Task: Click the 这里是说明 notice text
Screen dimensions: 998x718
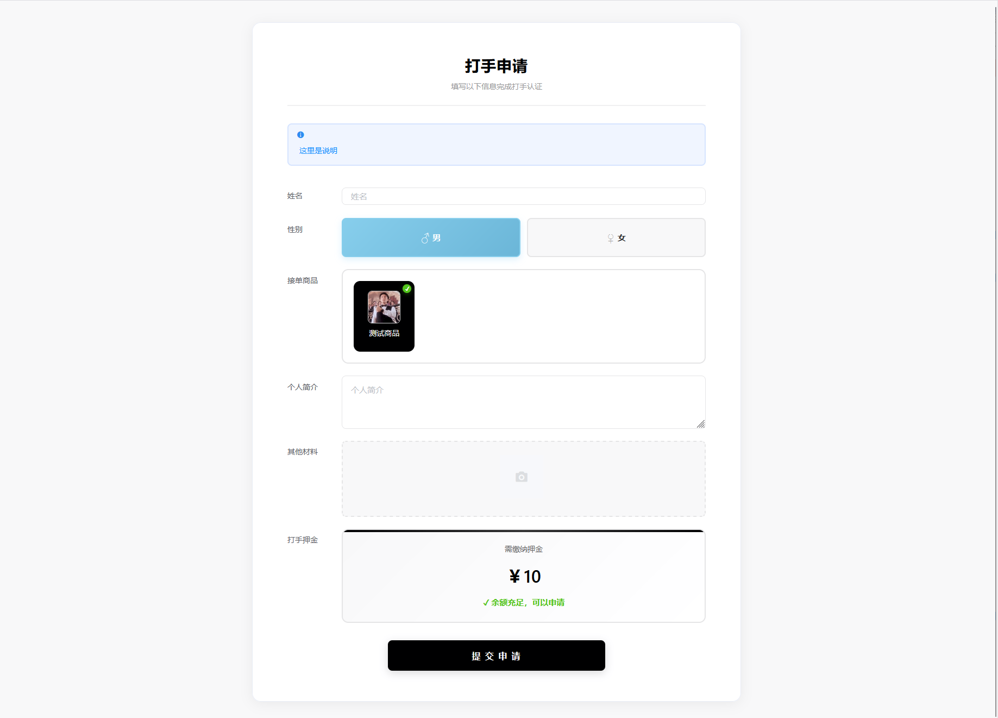Action: [x=318, y=151]
